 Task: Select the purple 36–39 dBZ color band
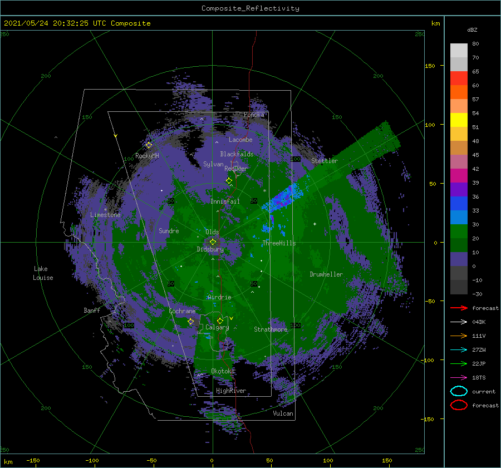[459, 190]
